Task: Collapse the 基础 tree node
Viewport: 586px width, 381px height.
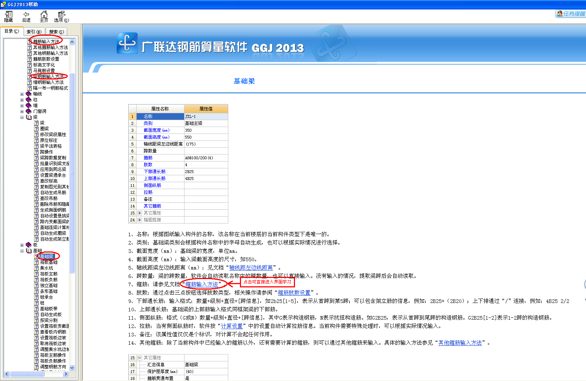Action: [x=22, y=251]
